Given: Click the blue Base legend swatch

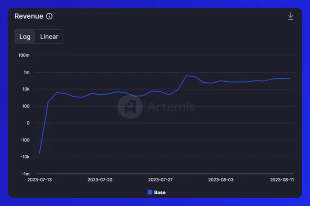Looking at the screenshot, I should [150, 192].
